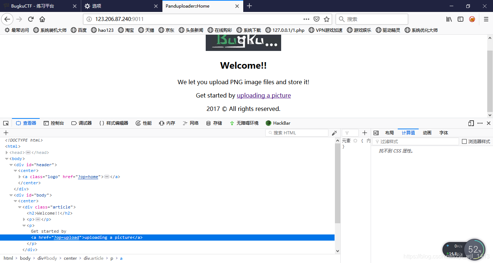Open the ?op=upload href in highlighted row
493x263 pixels.
[x=66, y=237]
